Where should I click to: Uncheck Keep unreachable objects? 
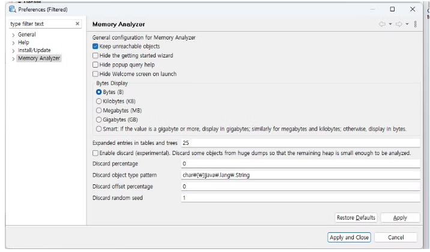click(95, 46)
